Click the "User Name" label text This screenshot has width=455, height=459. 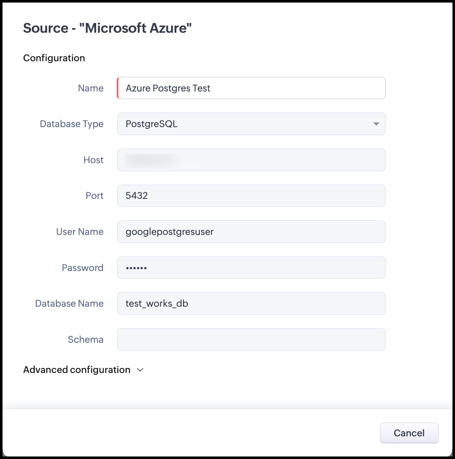(x=80, y=232)
